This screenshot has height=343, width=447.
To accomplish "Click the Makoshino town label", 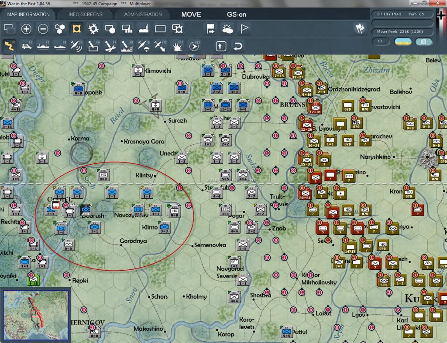I will pyautogui.click(x=148, y=329).
